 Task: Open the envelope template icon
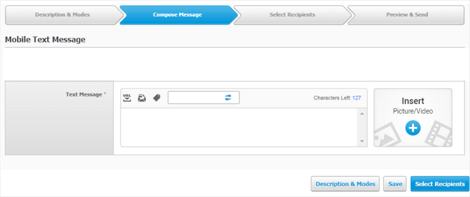142,98
